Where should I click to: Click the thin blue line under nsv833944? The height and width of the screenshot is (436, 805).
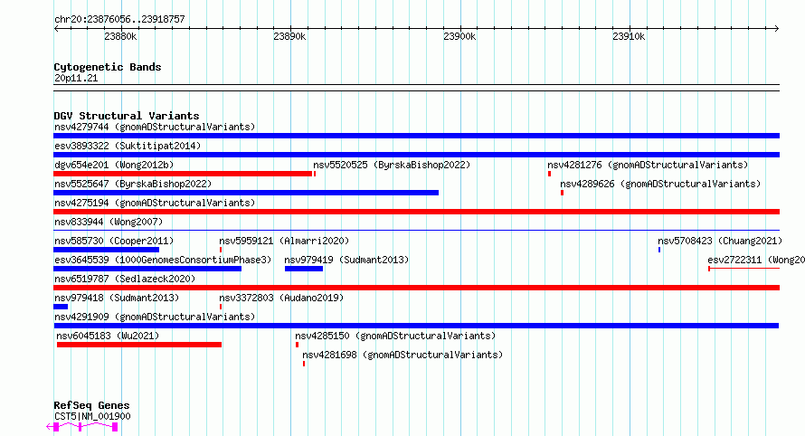point(416,231)
